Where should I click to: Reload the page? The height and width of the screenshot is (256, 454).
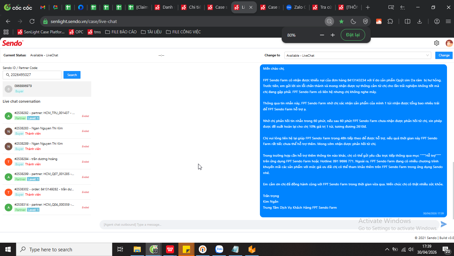pyautogui.click(x=32, y=21)
